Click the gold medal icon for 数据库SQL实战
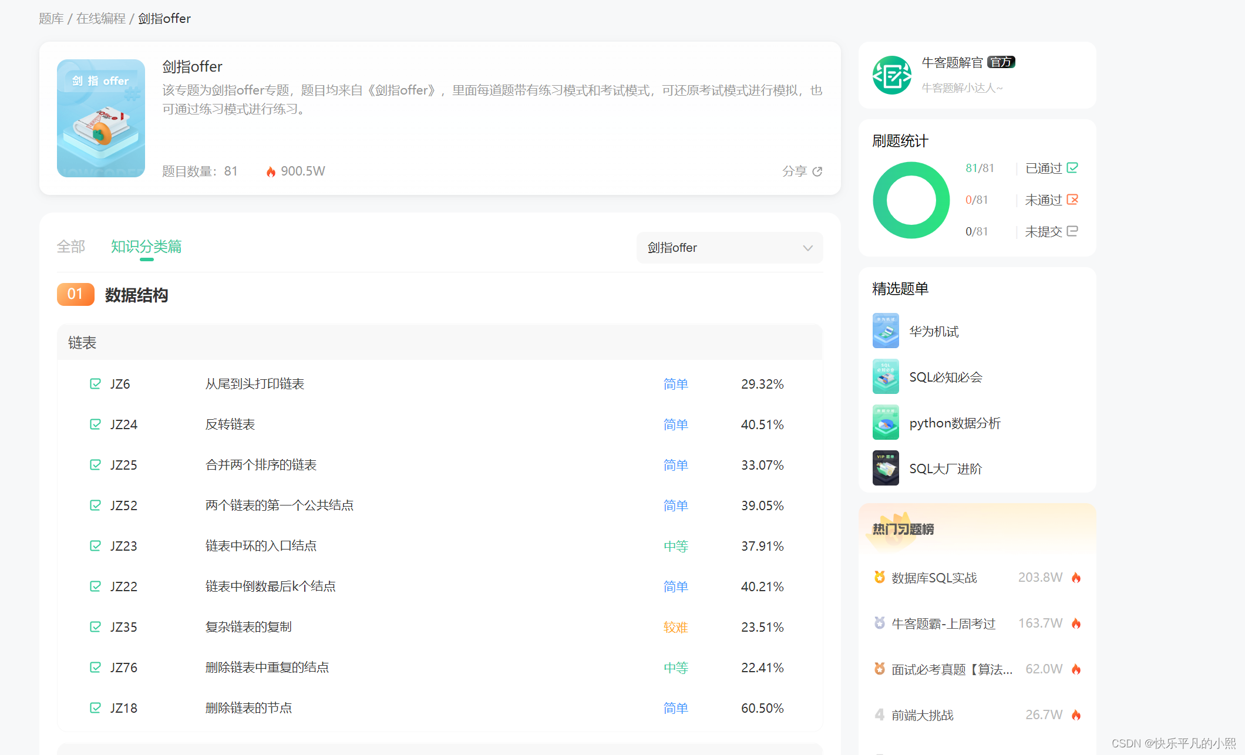This screenshot has height=755, width=1245. pos(879,577)
